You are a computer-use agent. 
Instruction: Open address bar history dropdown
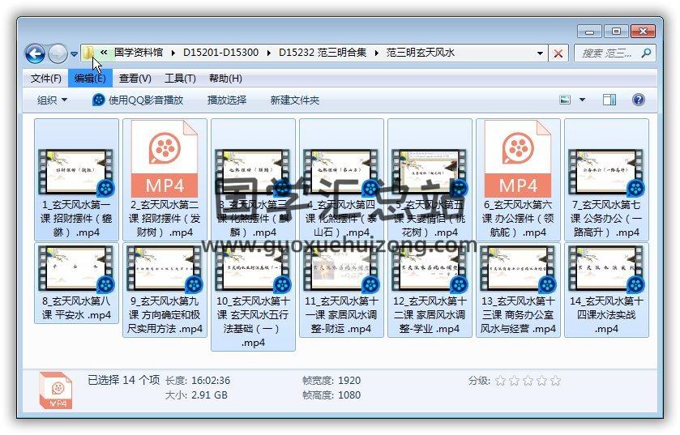click(x=540, y=53)
